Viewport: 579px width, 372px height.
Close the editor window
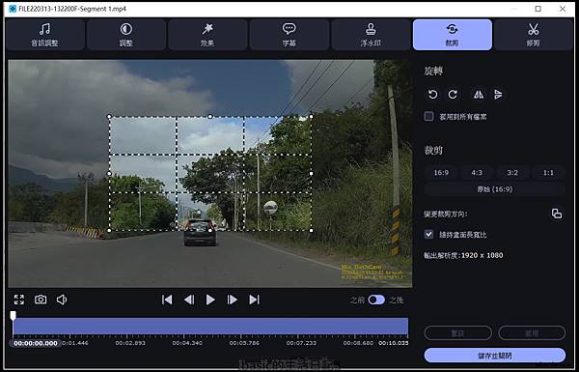pyautogui.click(x=563, y=9)
